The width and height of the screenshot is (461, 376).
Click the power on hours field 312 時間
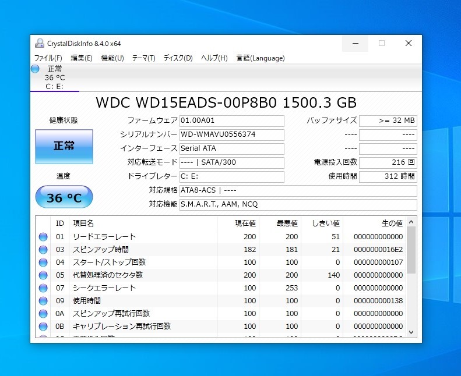pyautogui.click(x=388, y=176)
